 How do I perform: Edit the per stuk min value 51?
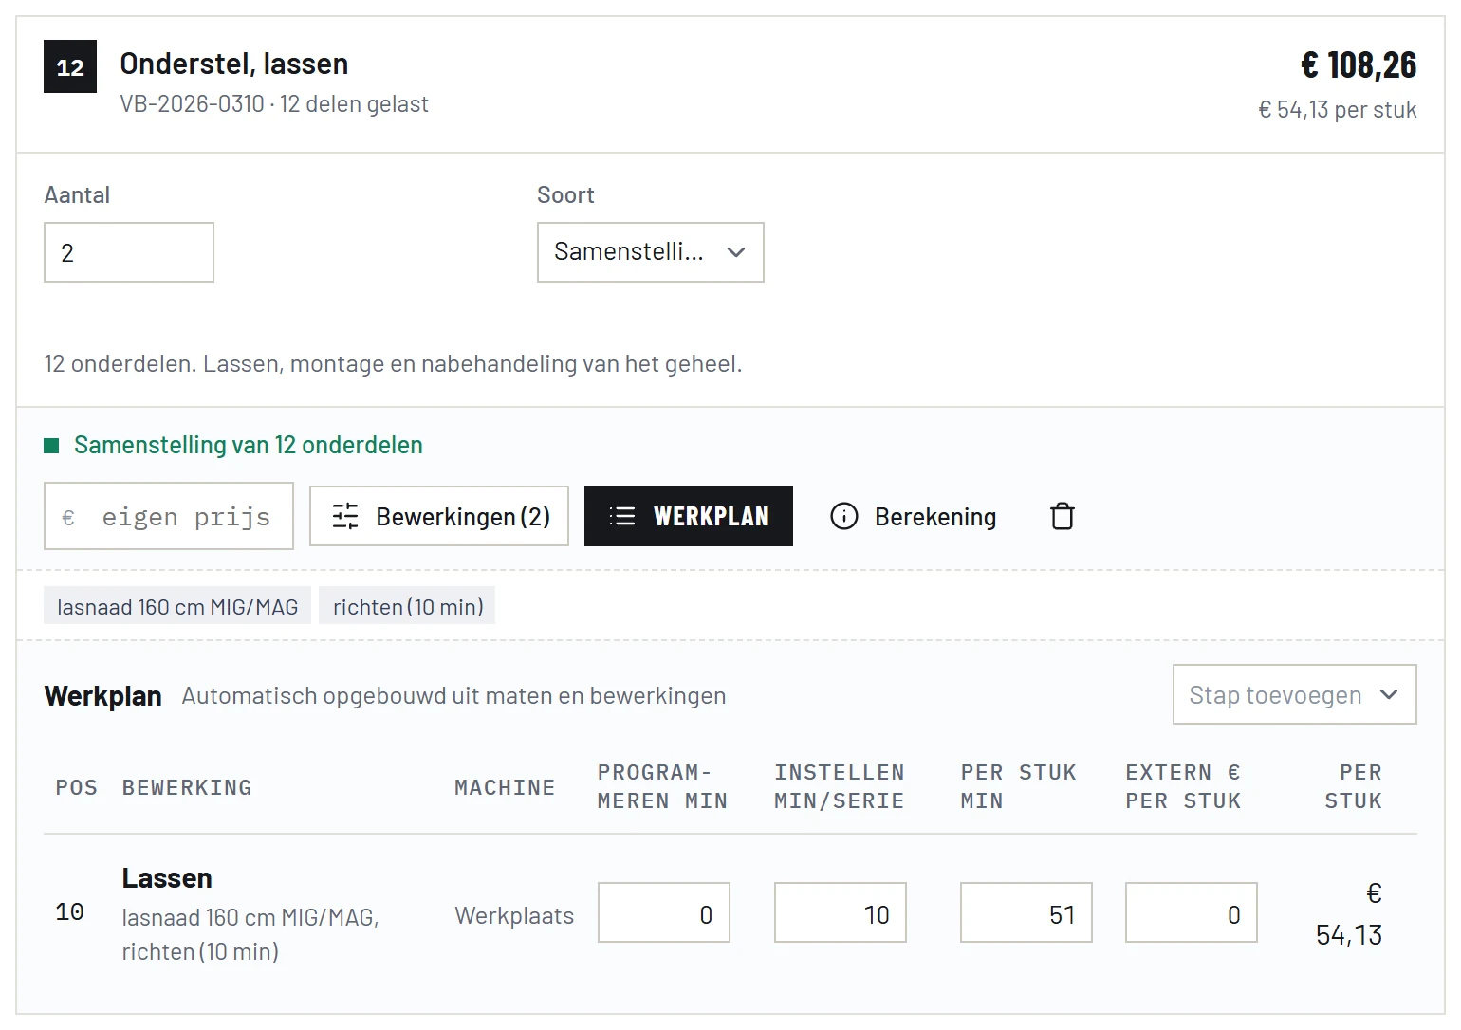[1026, 912]
